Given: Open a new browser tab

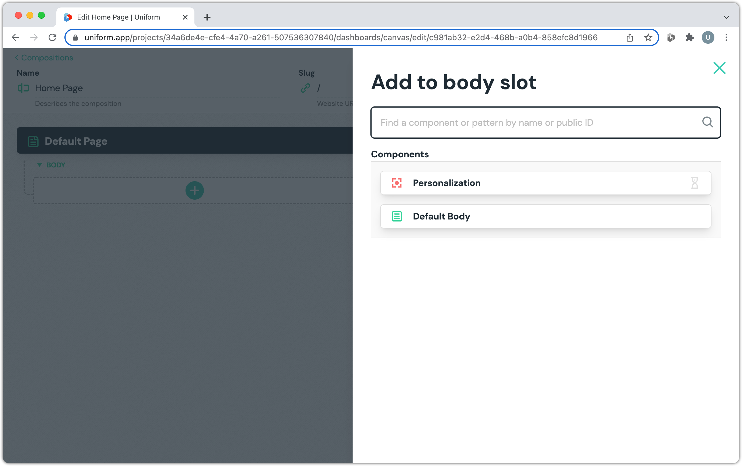Looking at the screenshot, I should coord(207,17).
